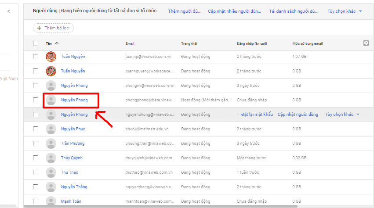The height and width of the screenshot is (208, 374).
Task: Click the avatar for Nguyễn Phuc
Action: click(x=51, y=129)
